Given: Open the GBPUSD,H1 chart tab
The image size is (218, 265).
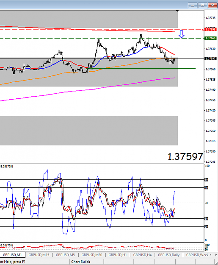Looking at the screenshot, I should pos(118,255).
